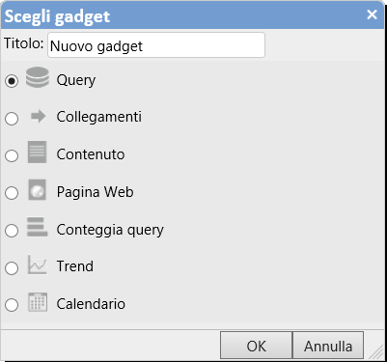Confirm with the OK button
Image resolution: width=387 pixels, height=362 pixels.
(x=257, y=346)
